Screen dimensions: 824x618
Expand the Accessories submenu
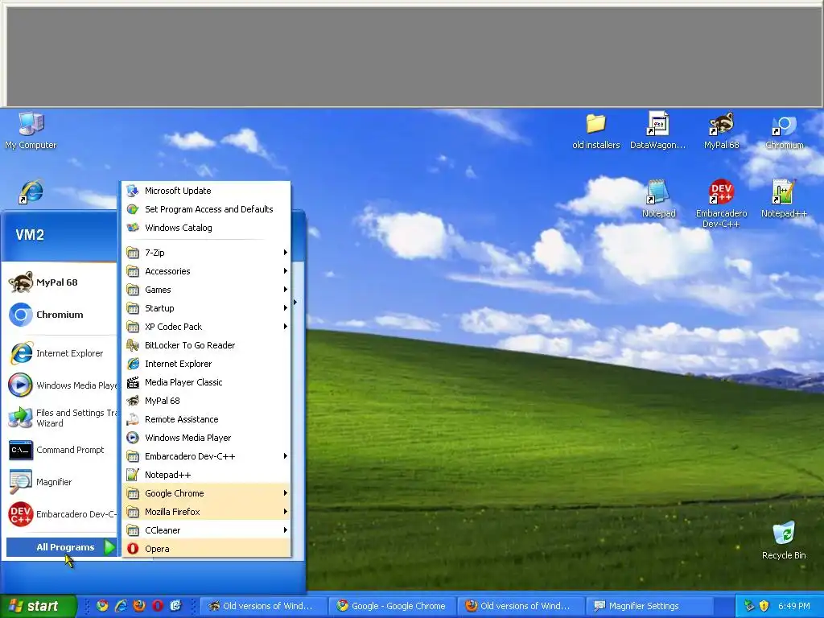[207, 271]
